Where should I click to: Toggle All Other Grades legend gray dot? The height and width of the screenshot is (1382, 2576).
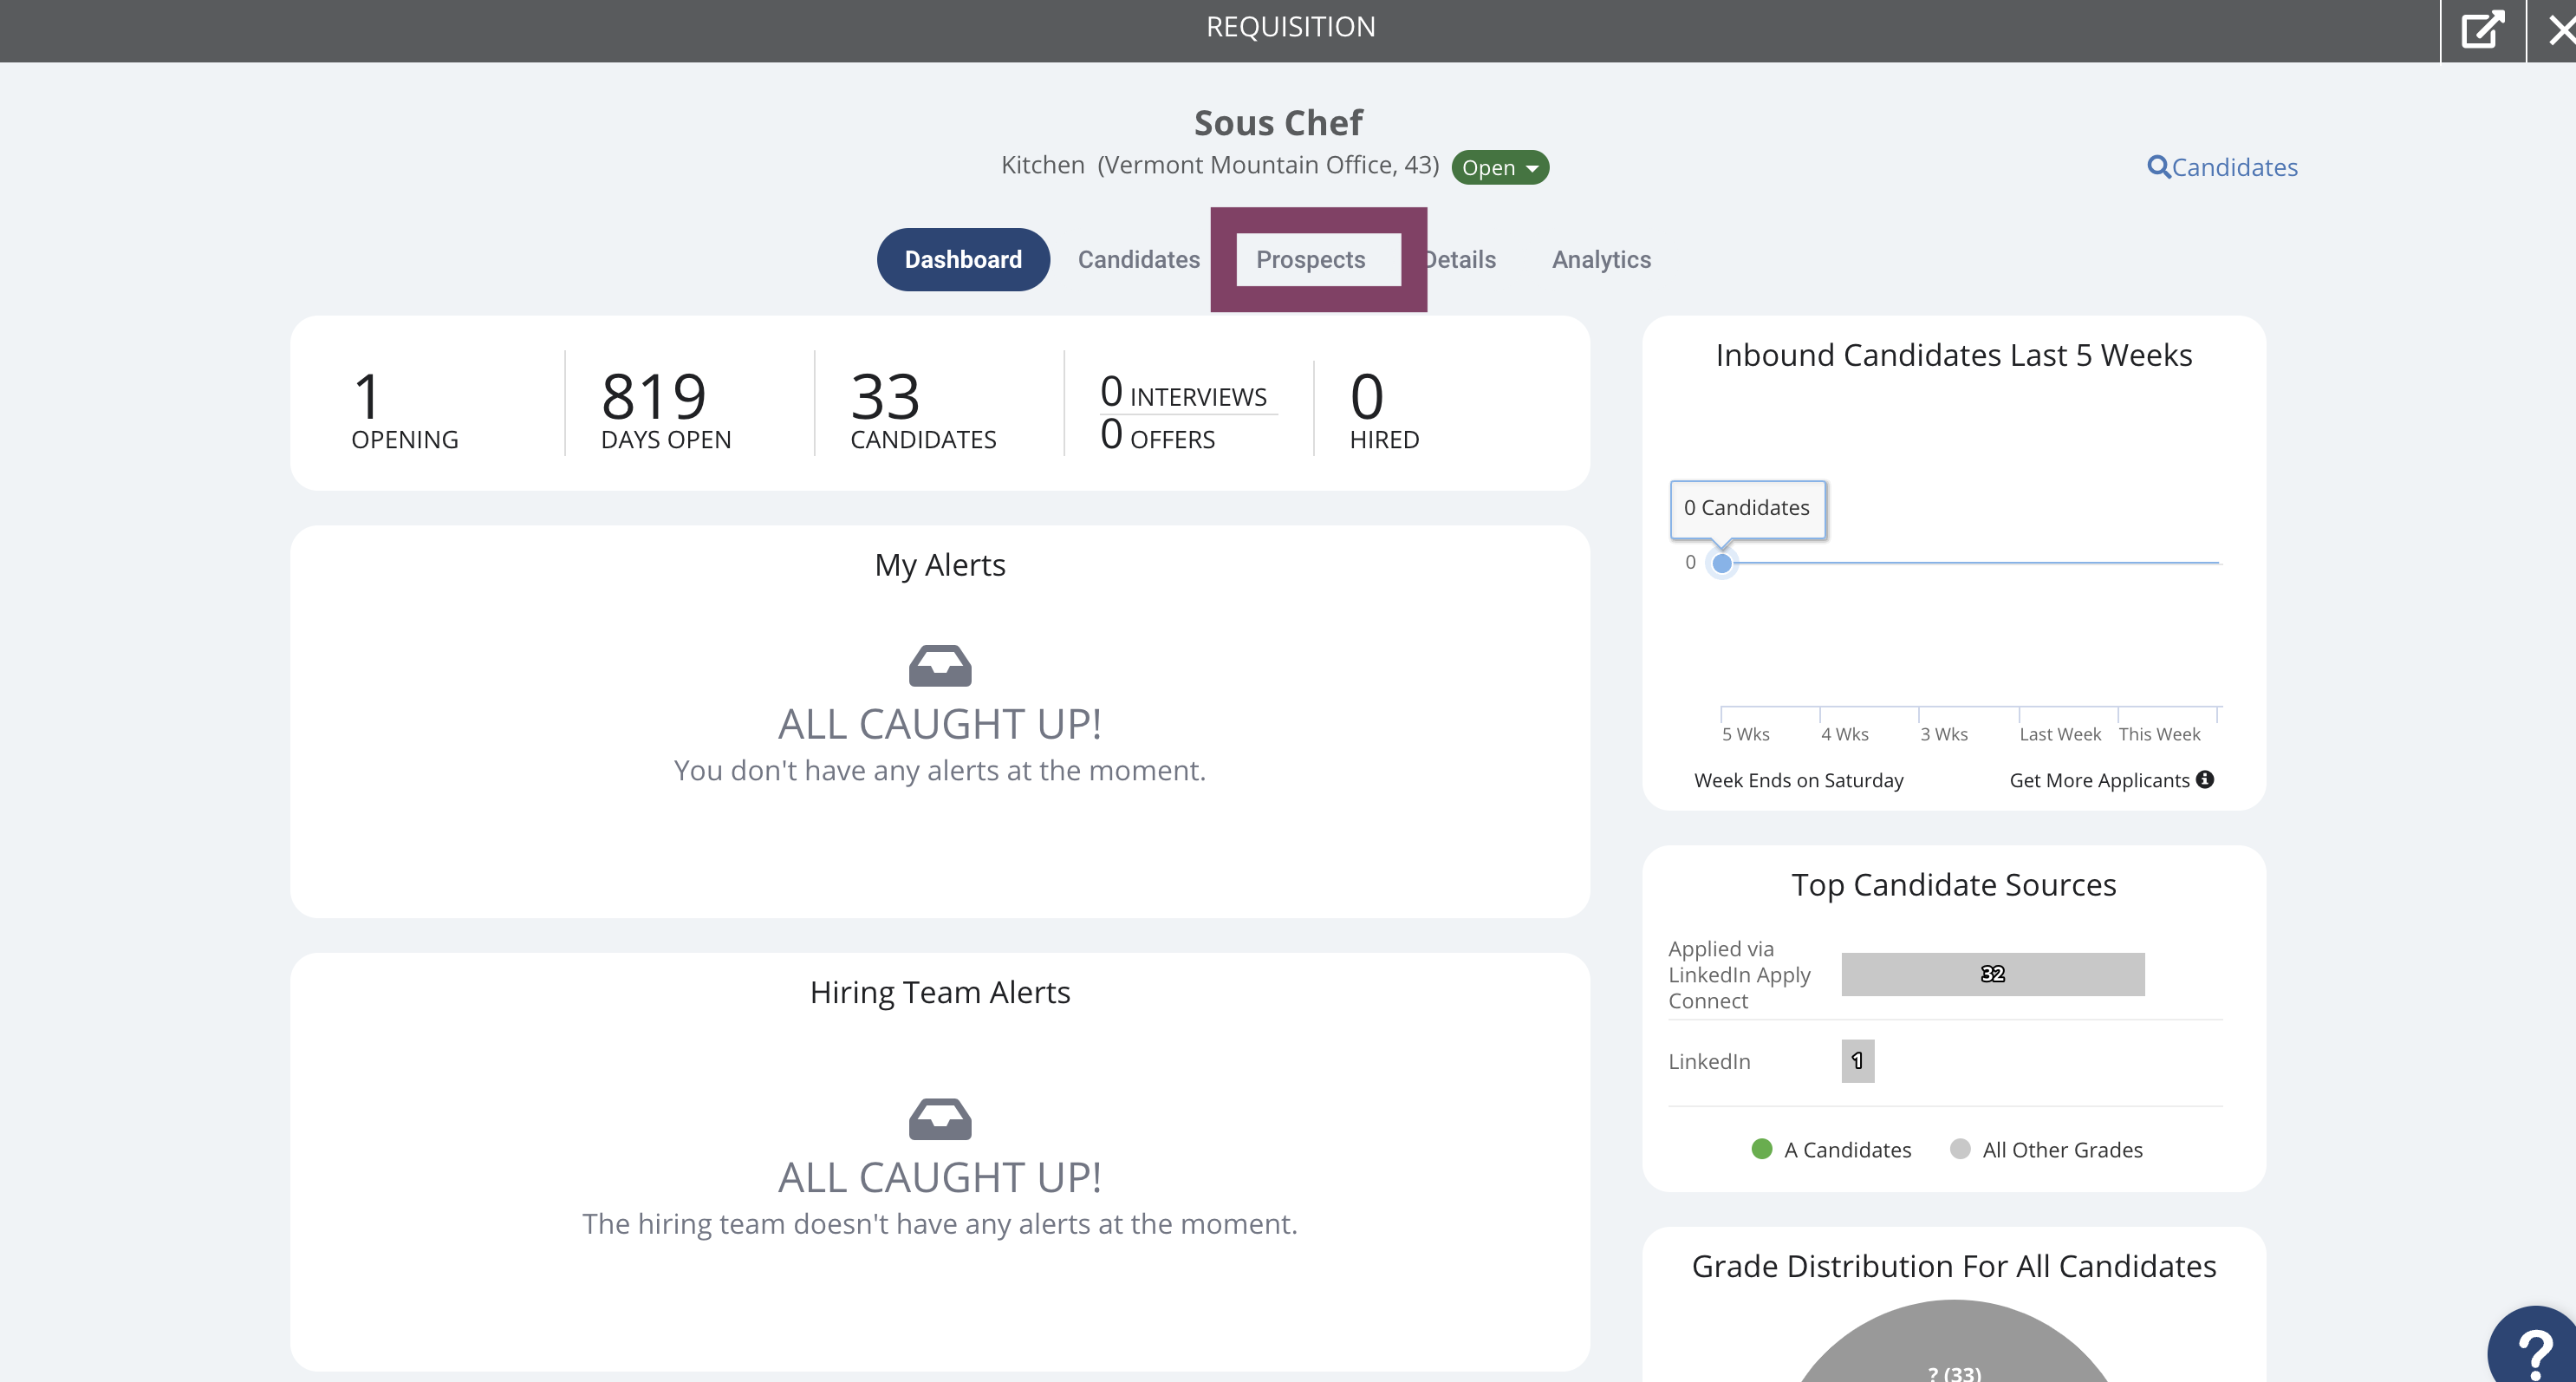(x=1960, y=1149)
